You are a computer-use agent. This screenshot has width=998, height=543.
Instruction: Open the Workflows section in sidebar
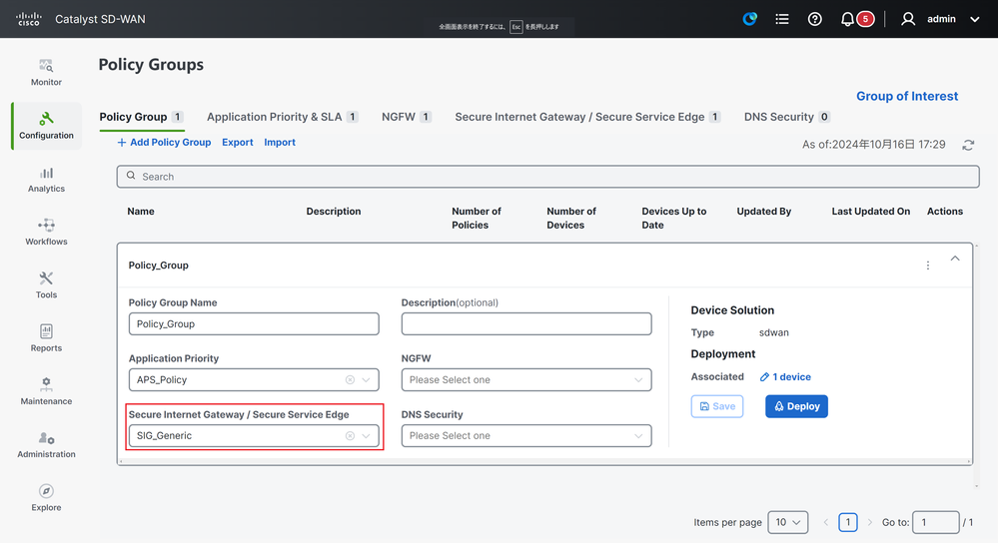[x=46, y=233]
